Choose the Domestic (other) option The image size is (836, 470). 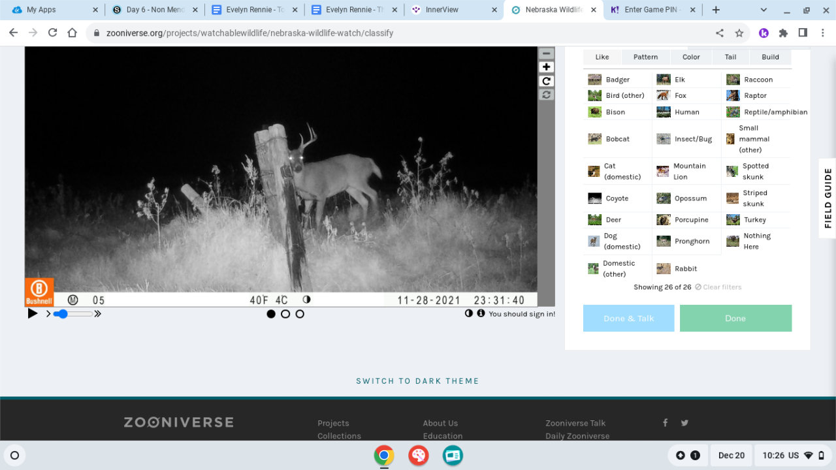(x=618, y=269)
